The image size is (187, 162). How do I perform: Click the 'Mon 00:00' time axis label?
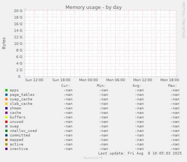point(88,80)
